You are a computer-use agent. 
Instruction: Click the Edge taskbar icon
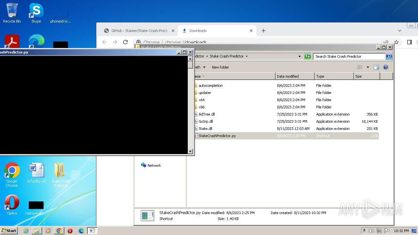(x=81, y=231)
